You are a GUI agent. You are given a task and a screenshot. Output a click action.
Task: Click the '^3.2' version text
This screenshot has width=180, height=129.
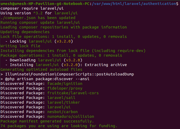click(38, 13)
